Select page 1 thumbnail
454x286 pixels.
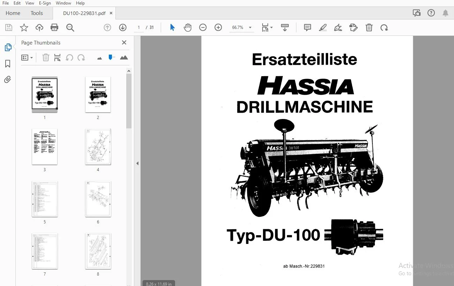point(45,94)
